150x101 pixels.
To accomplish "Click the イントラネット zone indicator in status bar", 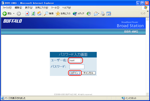I will coord(129,98).
